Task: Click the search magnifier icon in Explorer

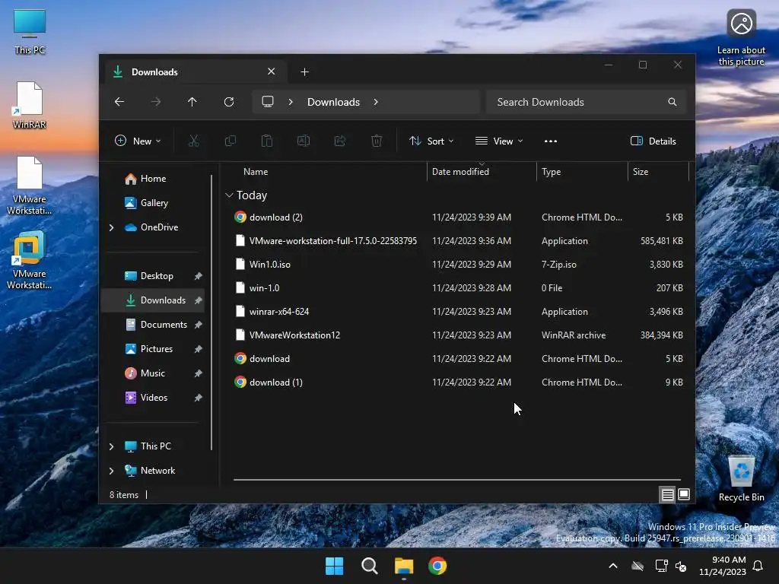Action: 672,102
